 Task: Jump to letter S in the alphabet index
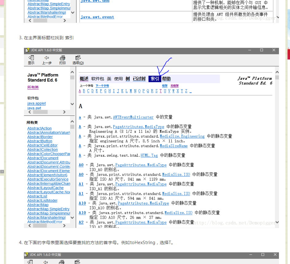(x=156, y=91)
